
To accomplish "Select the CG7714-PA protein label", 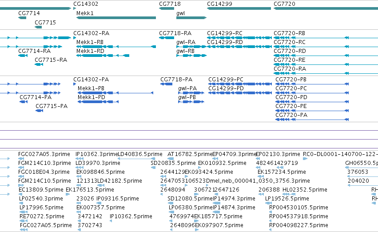I will [x=36, y=97].
